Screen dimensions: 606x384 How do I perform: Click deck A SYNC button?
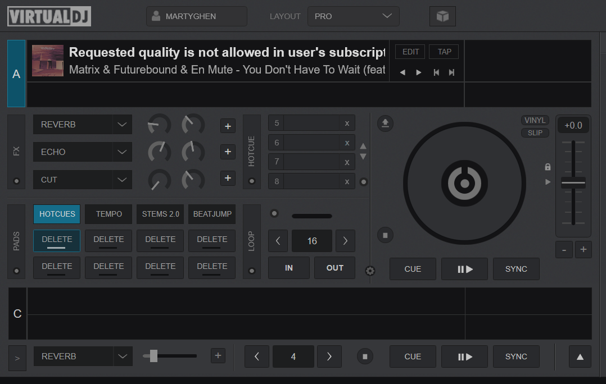tap(516, 269)
